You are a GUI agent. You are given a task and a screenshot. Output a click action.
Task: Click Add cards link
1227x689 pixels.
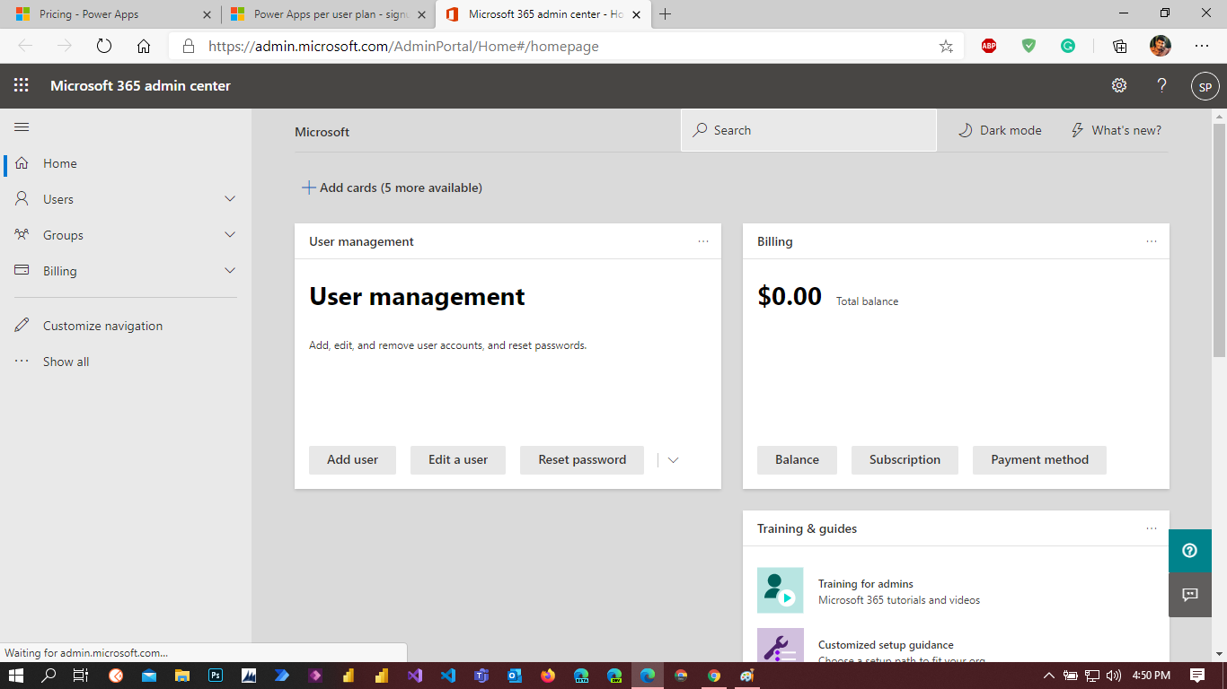[x=392, y=188]
